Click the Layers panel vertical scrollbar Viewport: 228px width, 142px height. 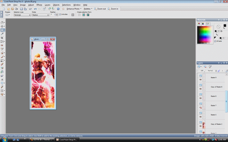click(226, 101)
